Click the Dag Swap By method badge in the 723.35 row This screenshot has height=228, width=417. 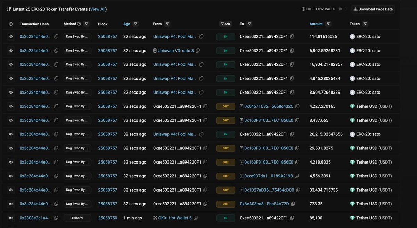tap(77, 204)
